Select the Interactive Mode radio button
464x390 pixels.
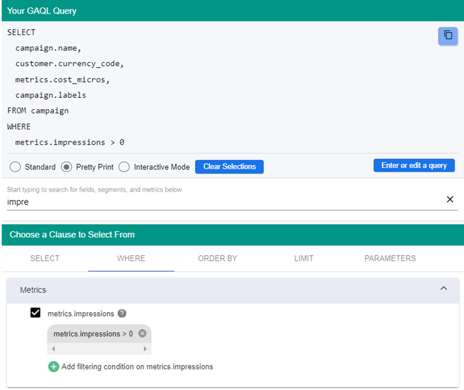(x=124, y=167)
